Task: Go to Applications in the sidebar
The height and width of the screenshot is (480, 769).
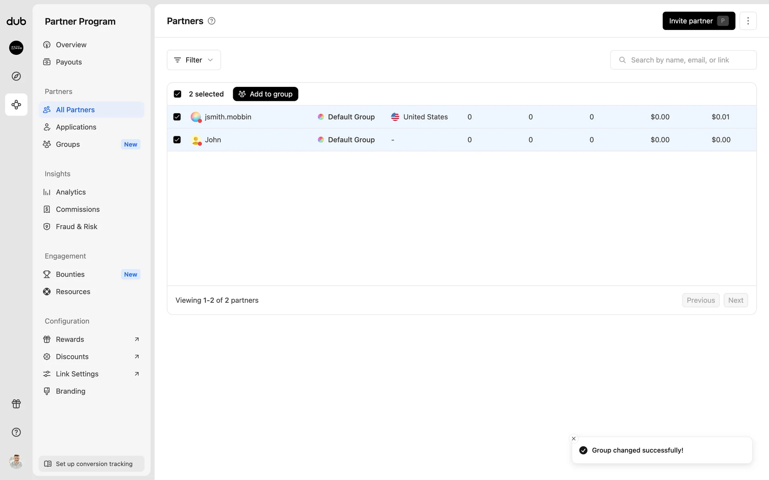Action: (x=76, y=127)
